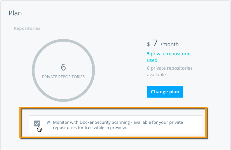231x150 pixels.
Task: Click the word "used" in teal
Action: pos(152,60)
